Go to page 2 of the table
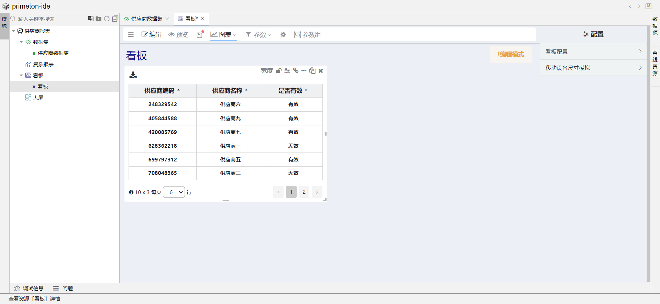Viewport: 660px width, 304px height. click(x=304, y=192)
